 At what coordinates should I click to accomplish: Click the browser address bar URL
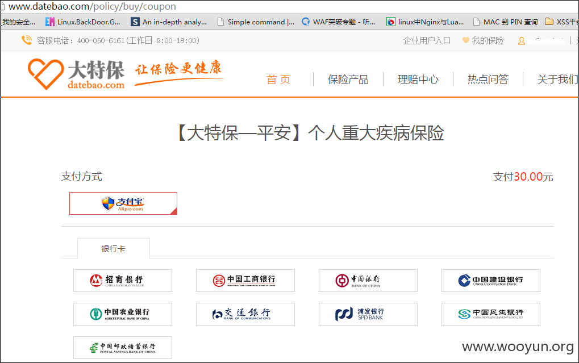pyautogui.click(x=92, y=6)
